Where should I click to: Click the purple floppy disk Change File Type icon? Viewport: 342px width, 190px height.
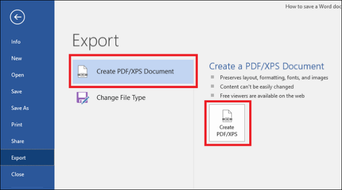[83, 97]
